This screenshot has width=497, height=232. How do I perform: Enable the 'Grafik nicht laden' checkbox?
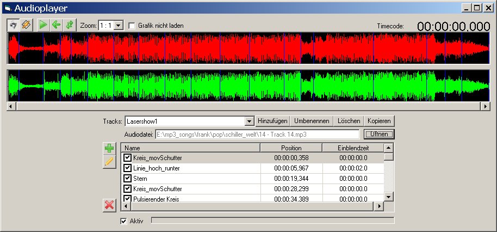point(132,26)
